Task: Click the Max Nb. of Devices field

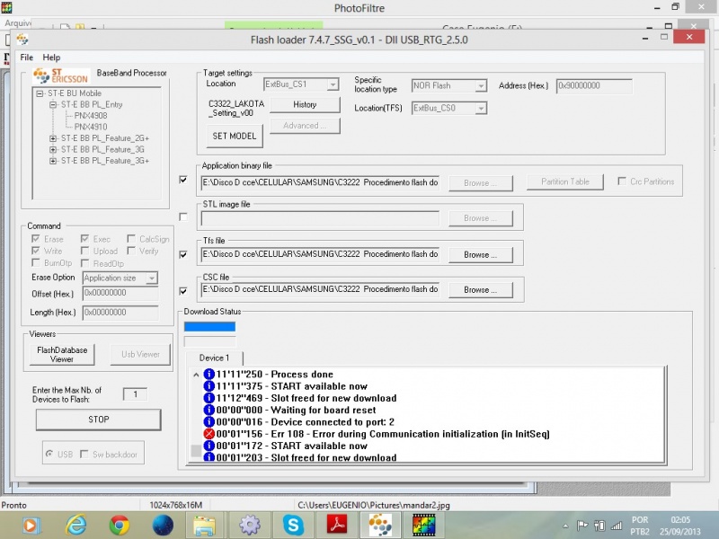Action: [136, 394]
